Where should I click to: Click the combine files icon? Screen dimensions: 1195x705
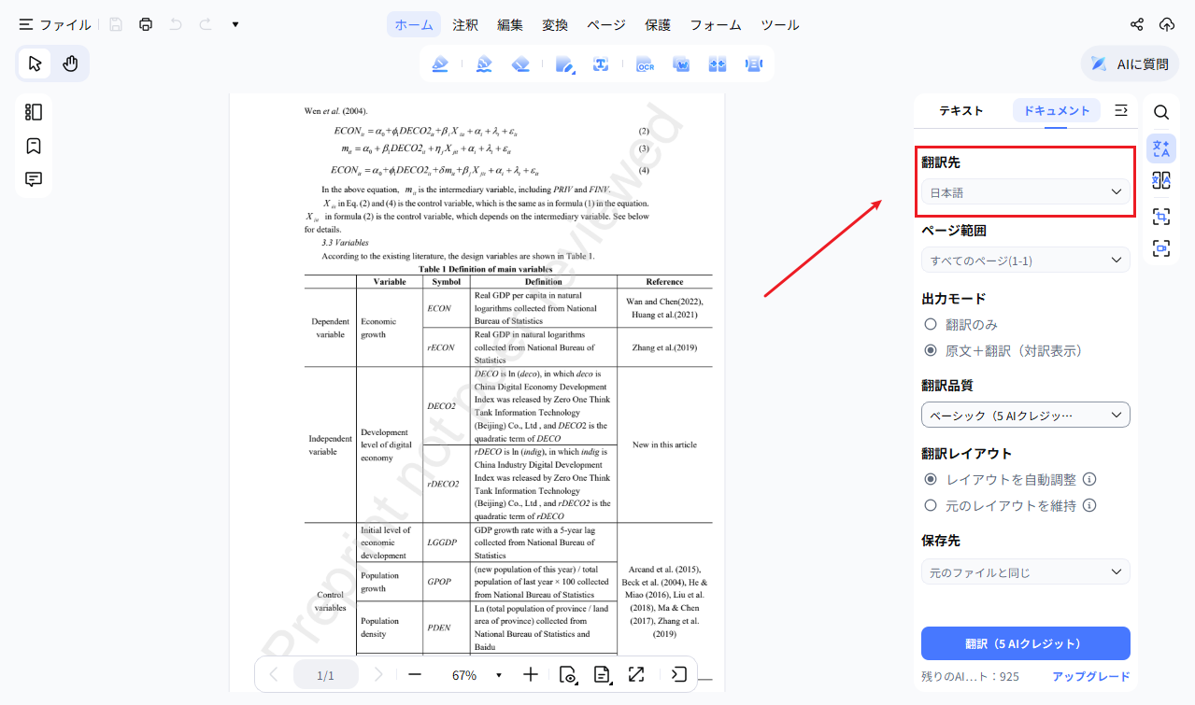[x=718, y=63]
